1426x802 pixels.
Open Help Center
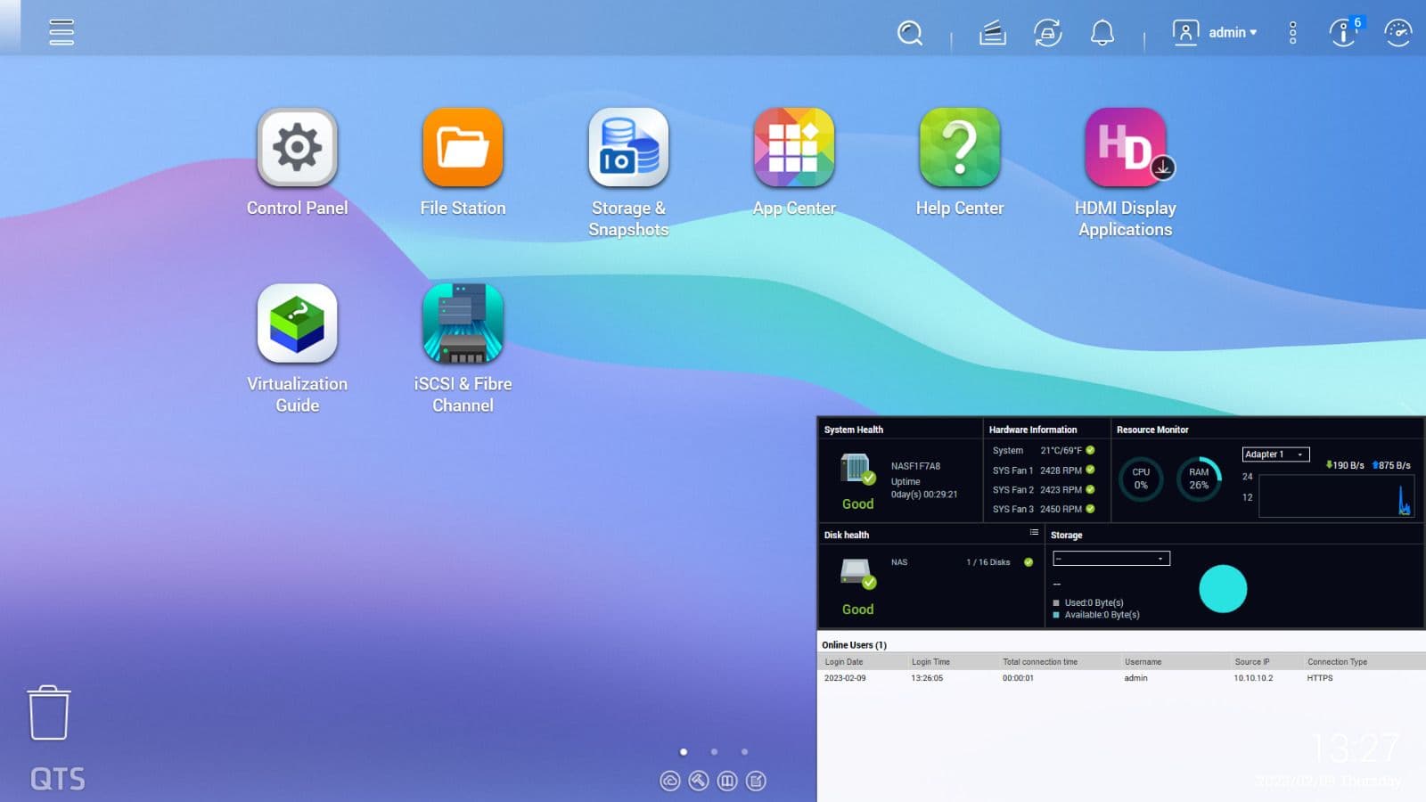tap(959, 148)
